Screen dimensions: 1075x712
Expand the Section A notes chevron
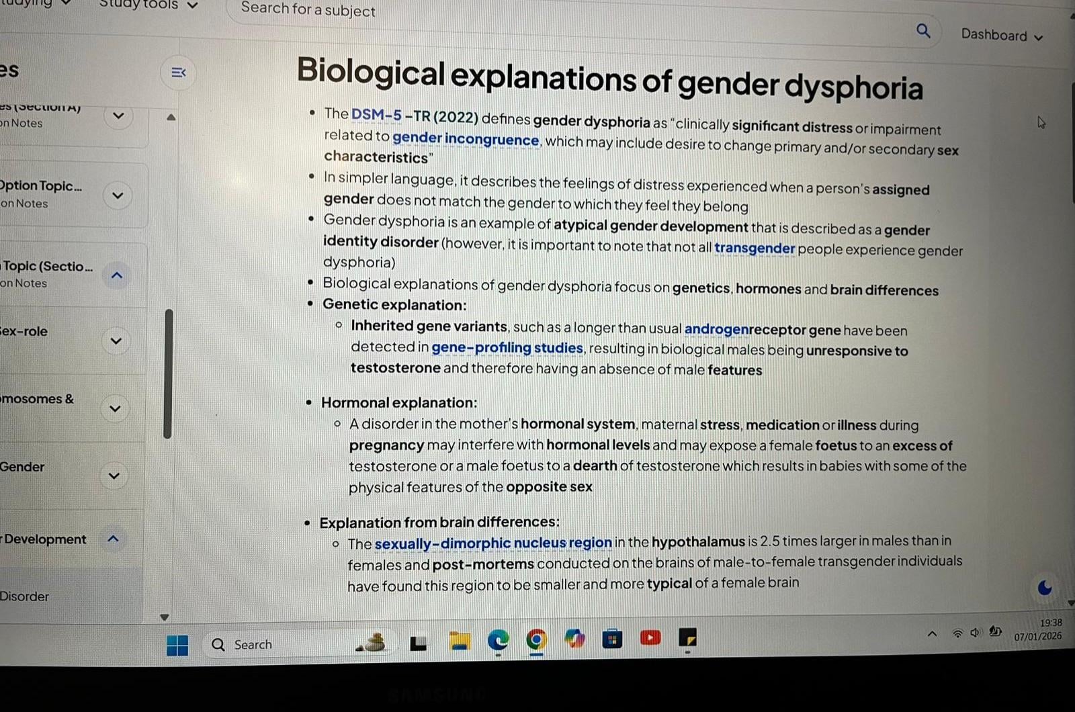(x=118, y=116)
